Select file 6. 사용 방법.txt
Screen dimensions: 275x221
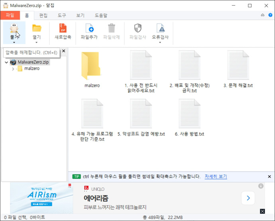coord(189,118)
